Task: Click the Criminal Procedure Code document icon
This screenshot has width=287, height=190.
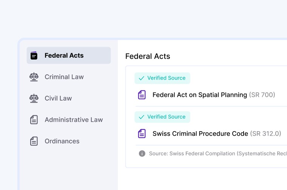Action: click(x=142, y=134)
